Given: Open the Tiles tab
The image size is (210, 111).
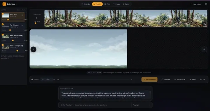Looking at the screenshot, I should [107, 4].
